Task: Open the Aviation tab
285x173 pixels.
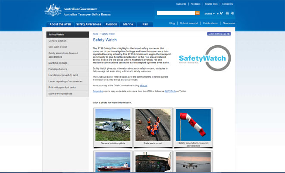Action: point(111,24)
